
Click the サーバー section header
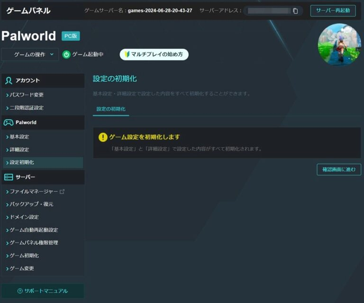pyautogui.click(x=43, y=177)
